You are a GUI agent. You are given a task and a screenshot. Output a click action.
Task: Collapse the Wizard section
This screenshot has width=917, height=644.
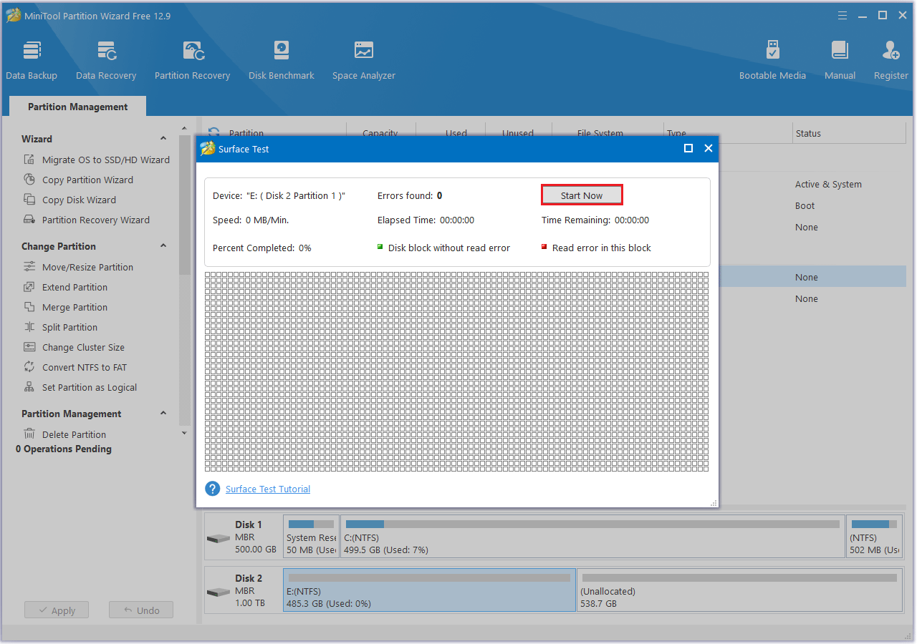pyautogui.click(x=163, y=139)
